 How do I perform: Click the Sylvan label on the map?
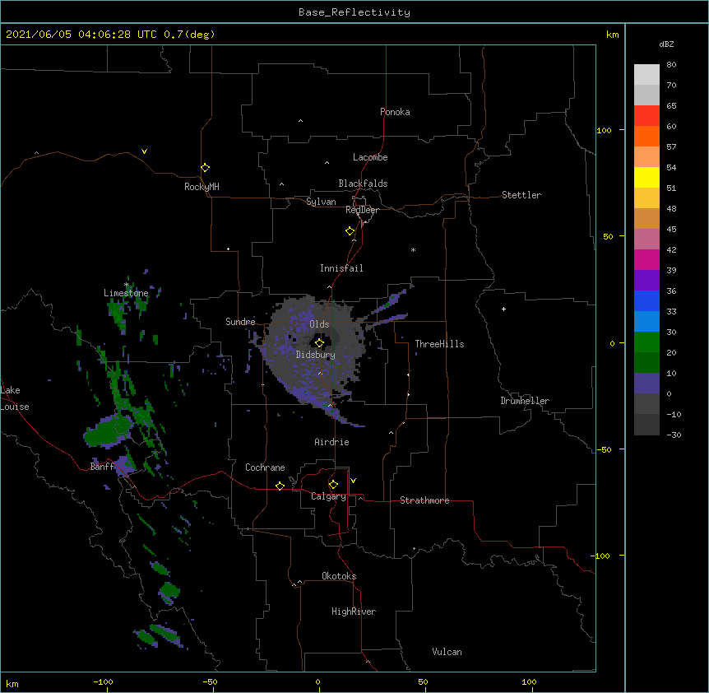point(321,202)
